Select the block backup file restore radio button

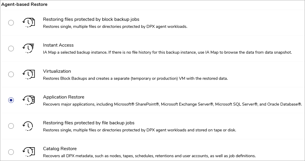point(11,23)
